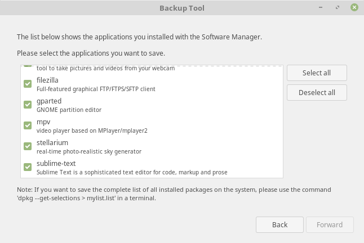Close the Backup Tool window

pyautogui.click(x=354, y=8)
